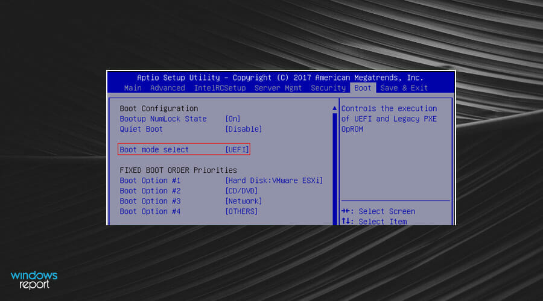
Task: Change the boot mode [UEFI] value
Action: (237, 150)
